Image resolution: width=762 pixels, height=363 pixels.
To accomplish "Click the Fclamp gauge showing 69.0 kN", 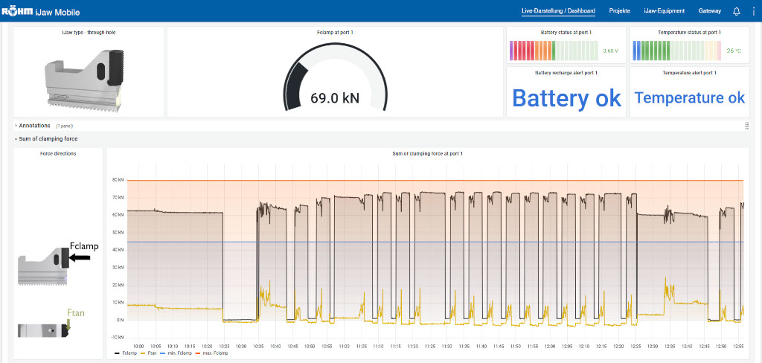I will point(335,78).
